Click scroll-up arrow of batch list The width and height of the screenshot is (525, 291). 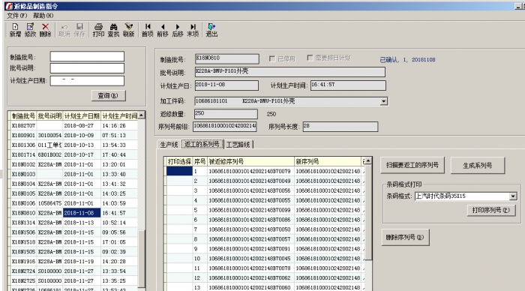point(141,115)
